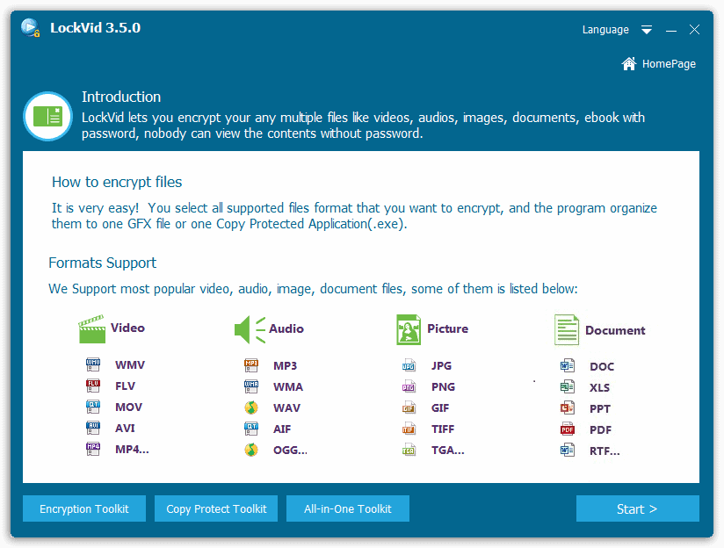The image size is (724, 548).
Task: Click the XLS format label
Action: pos(599,388)
